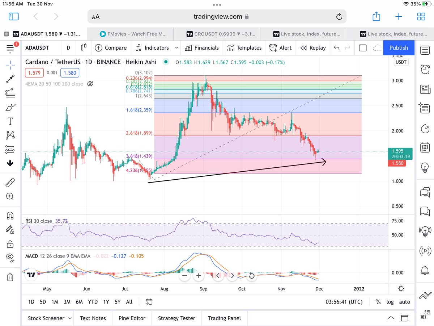The width and height of the screenshot is (434, 326).
Task: Select the text annotation tool
Action: tap(10, 121)
